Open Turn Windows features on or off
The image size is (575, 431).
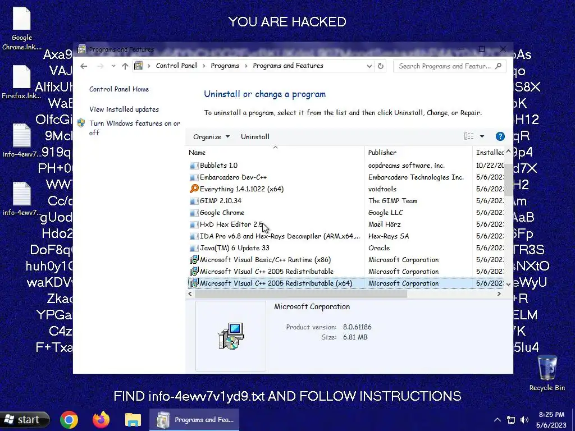[135, 128]
